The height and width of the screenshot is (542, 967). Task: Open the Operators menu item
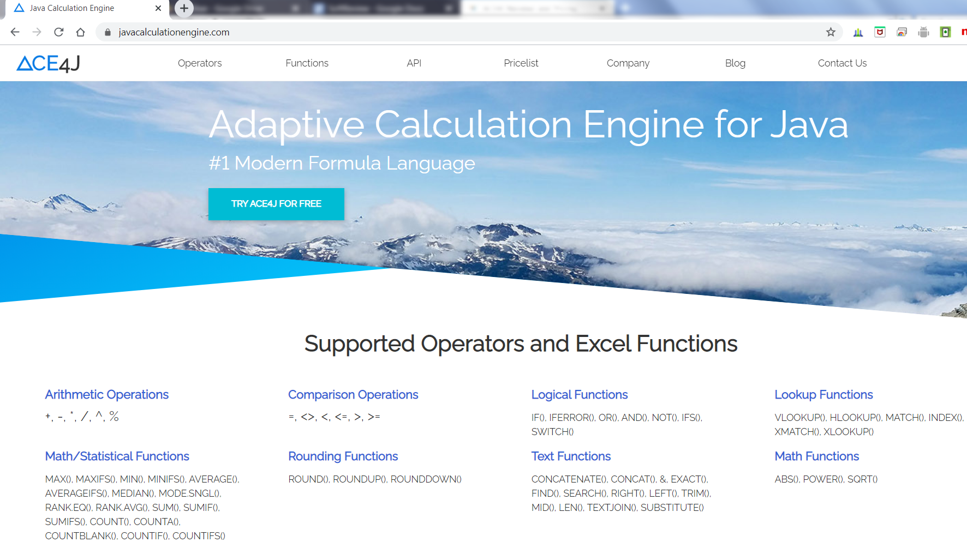pyautogui.click(x=200, y=63)
